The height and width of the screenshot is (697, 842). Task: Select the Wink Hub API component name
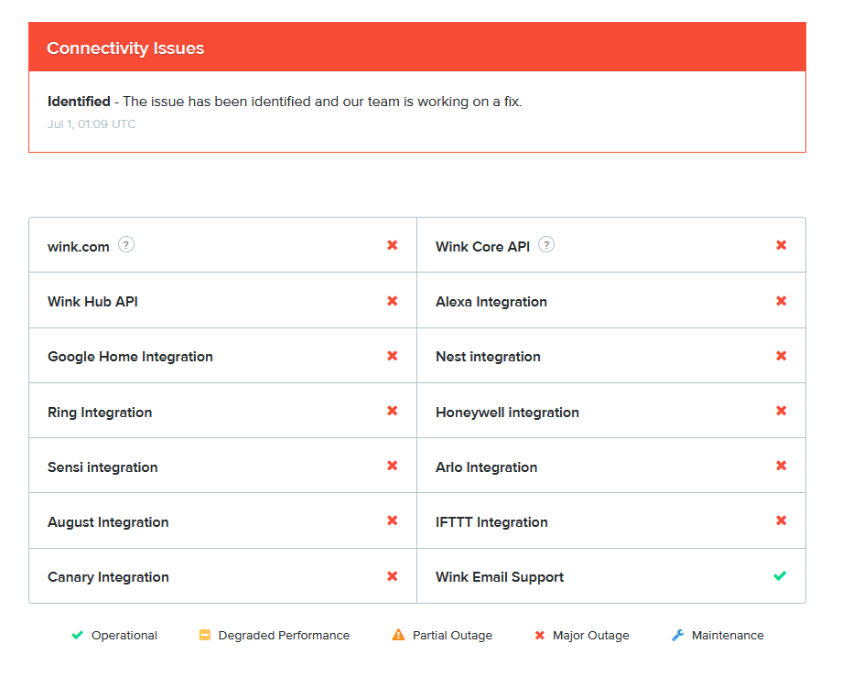coord(93,302)
